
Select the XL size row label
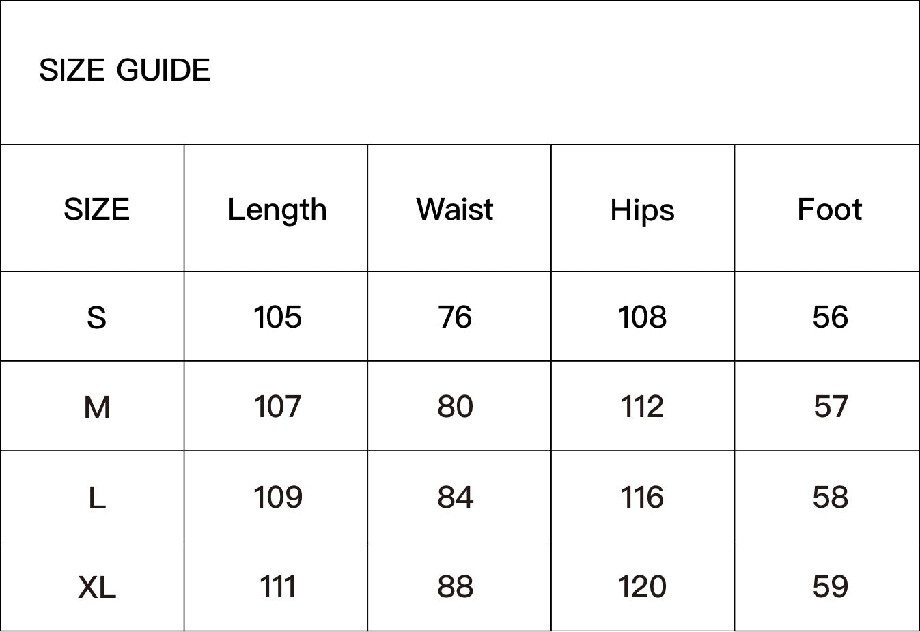point(96,587)
